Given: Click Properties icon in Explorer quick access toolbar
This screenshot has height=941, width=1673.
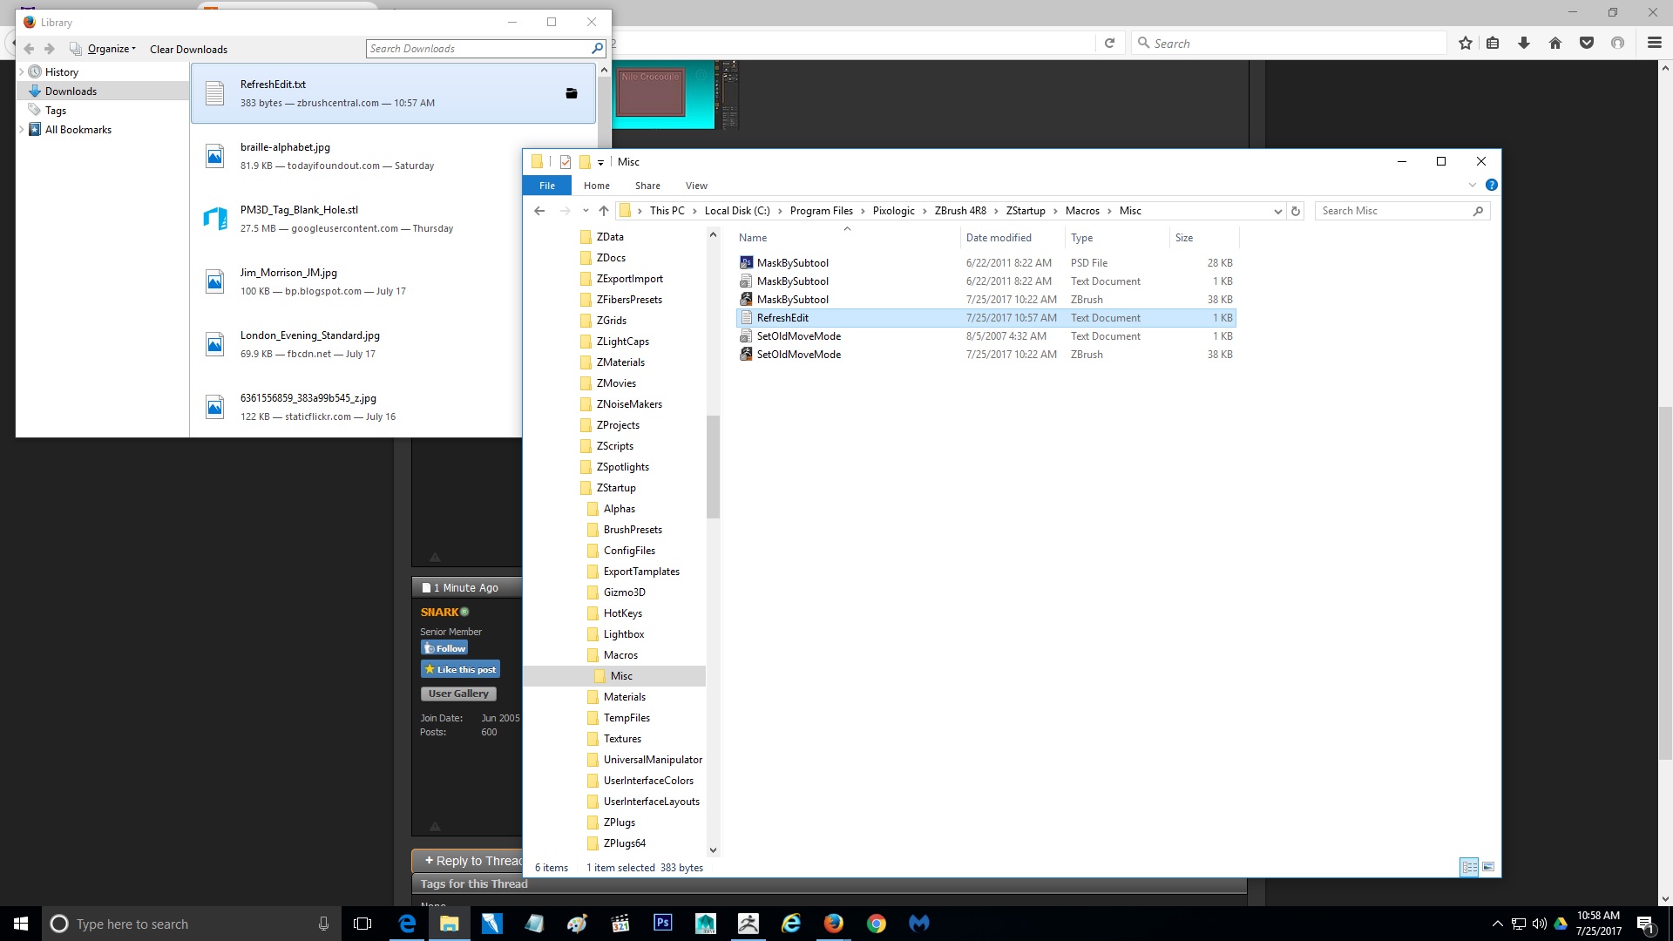Looking at the screenshot, I should (x=566, y=162).
